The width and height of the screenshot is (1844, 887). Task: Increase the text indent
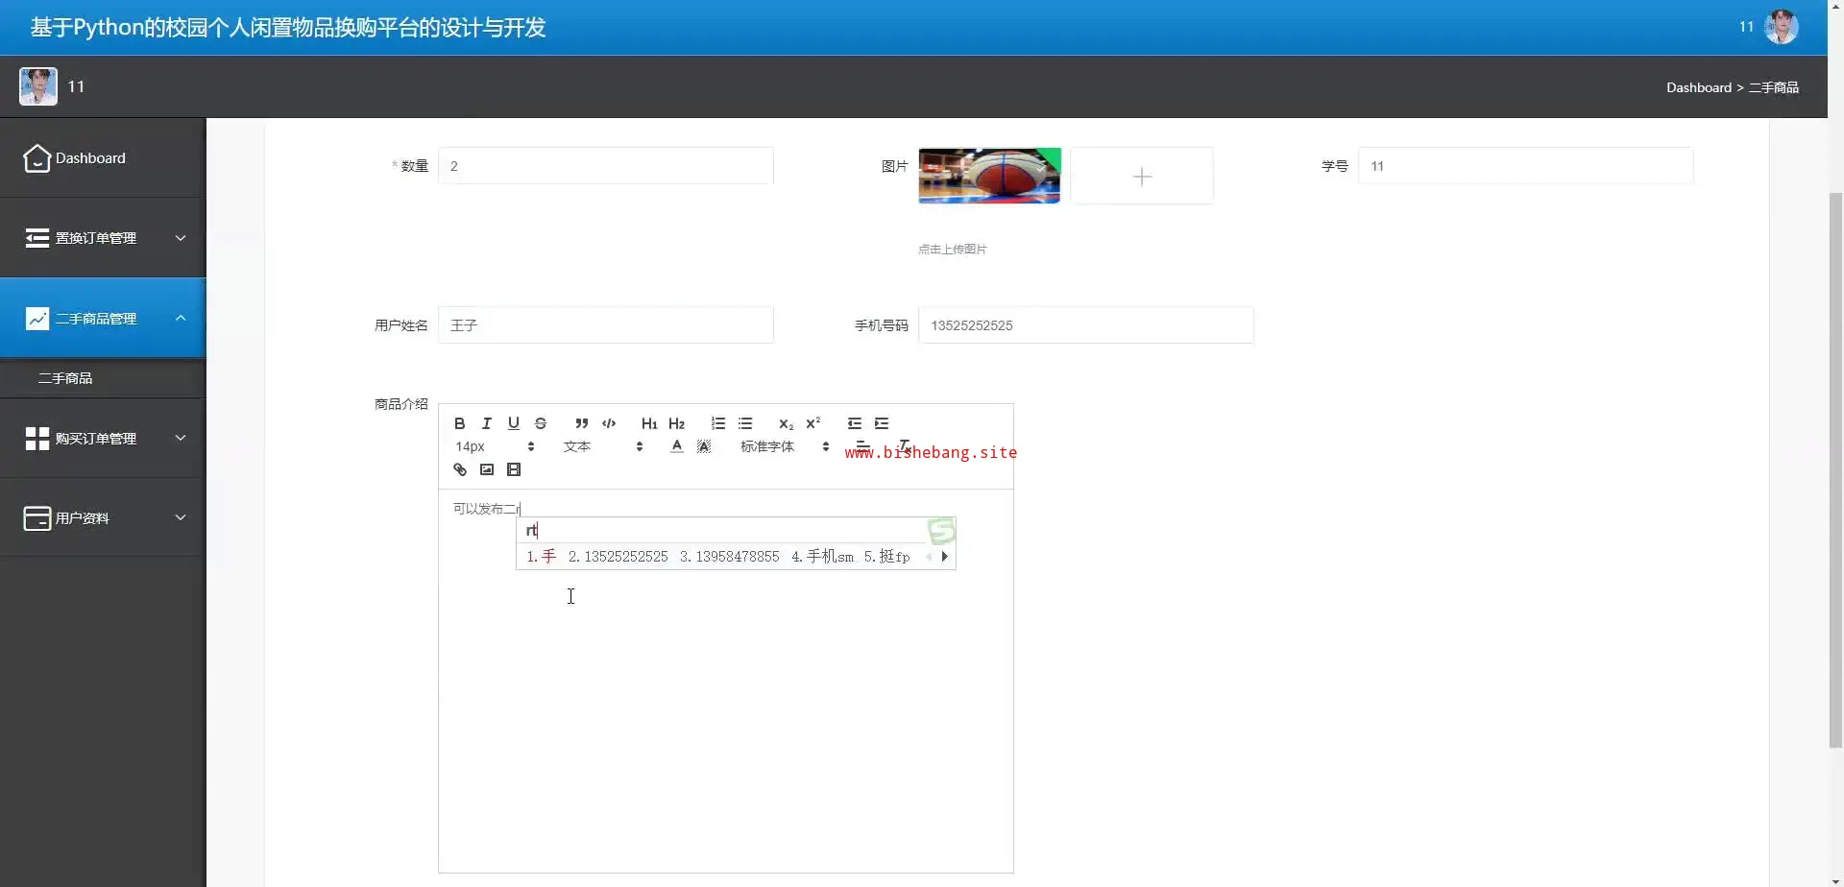tap(881, 423)
